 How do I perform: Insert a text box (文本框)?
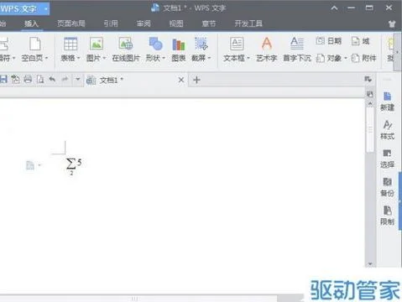(x=237, y=49)
